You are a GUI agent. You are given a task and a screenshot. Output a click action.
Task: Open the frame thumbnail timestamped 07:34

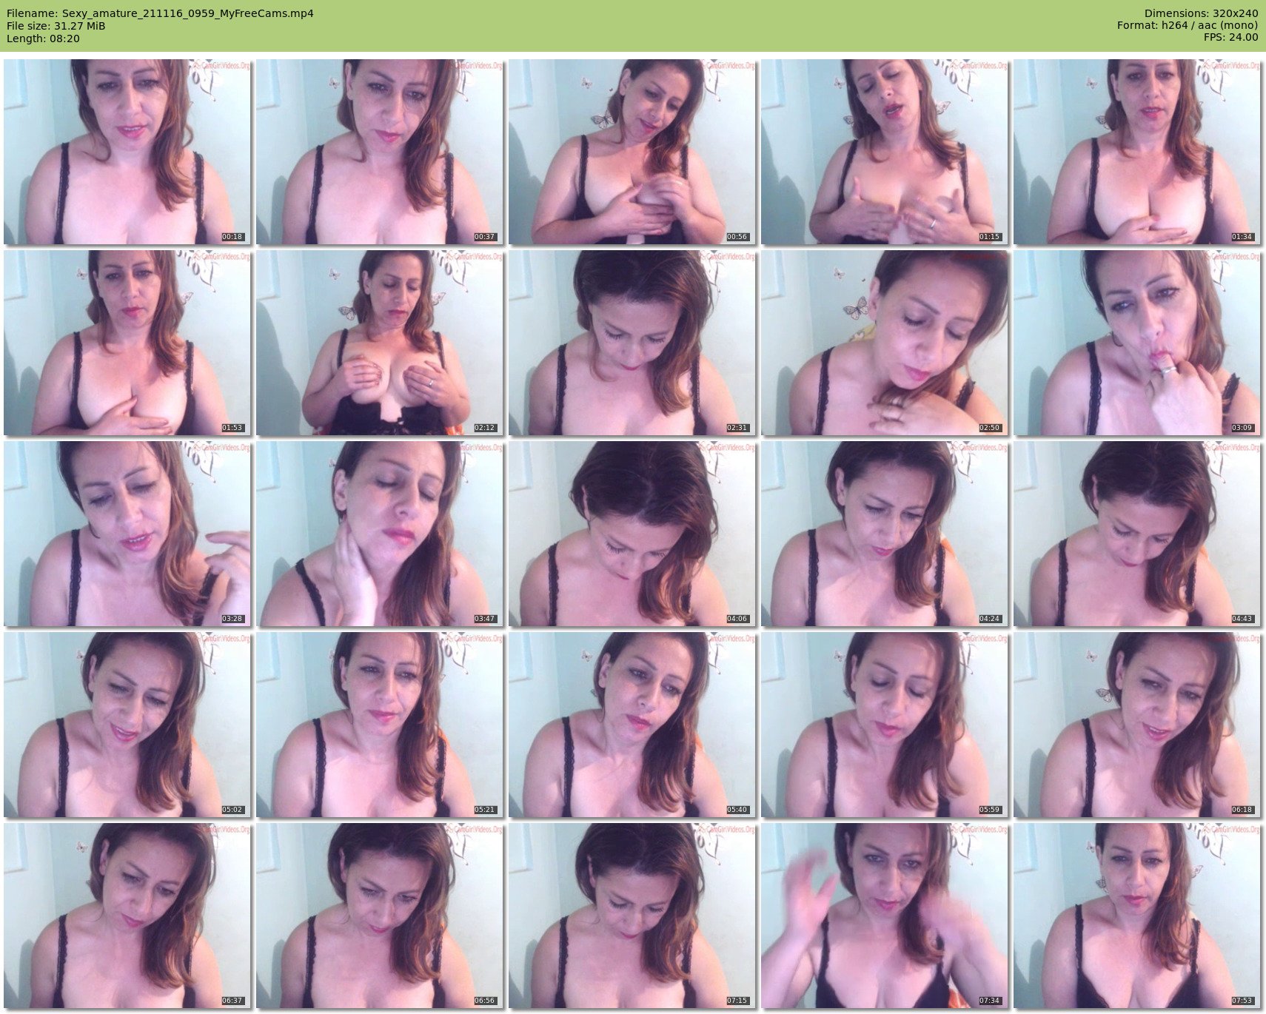885,916
